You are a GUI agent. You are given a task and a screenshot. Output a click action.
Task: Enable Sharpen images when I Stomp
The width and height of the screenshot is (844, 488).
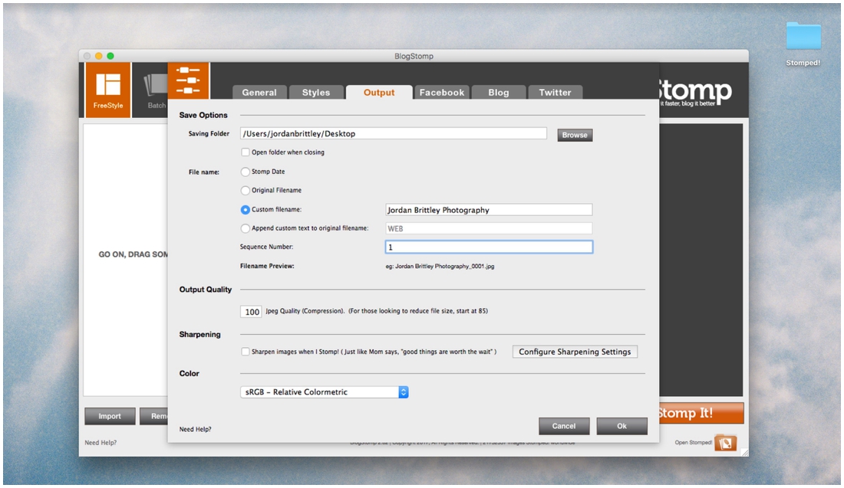point(246,352)
